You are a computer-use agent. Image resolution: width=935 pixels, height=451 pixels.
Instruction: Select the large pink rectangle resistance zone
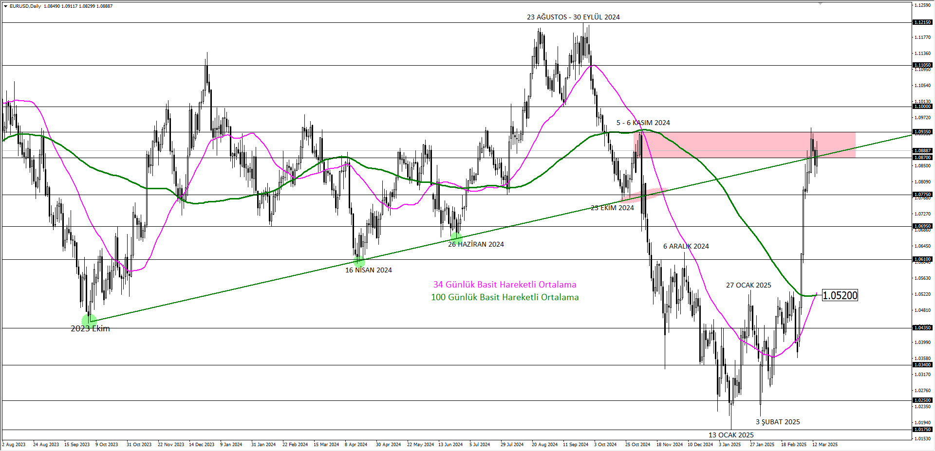[x=745, y=145]
